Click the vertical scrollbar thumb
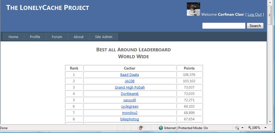 click(x=270, y=15)
